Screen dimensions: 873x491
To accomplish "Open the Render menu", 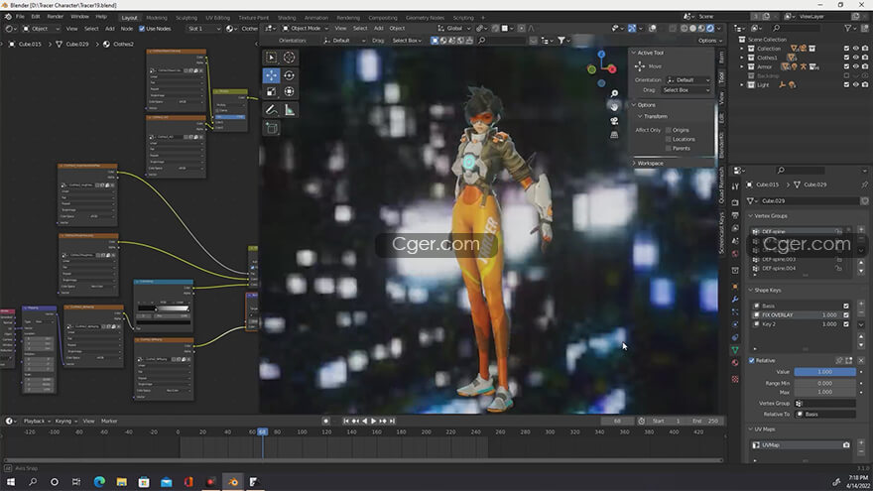I will (x=55, y=17).
